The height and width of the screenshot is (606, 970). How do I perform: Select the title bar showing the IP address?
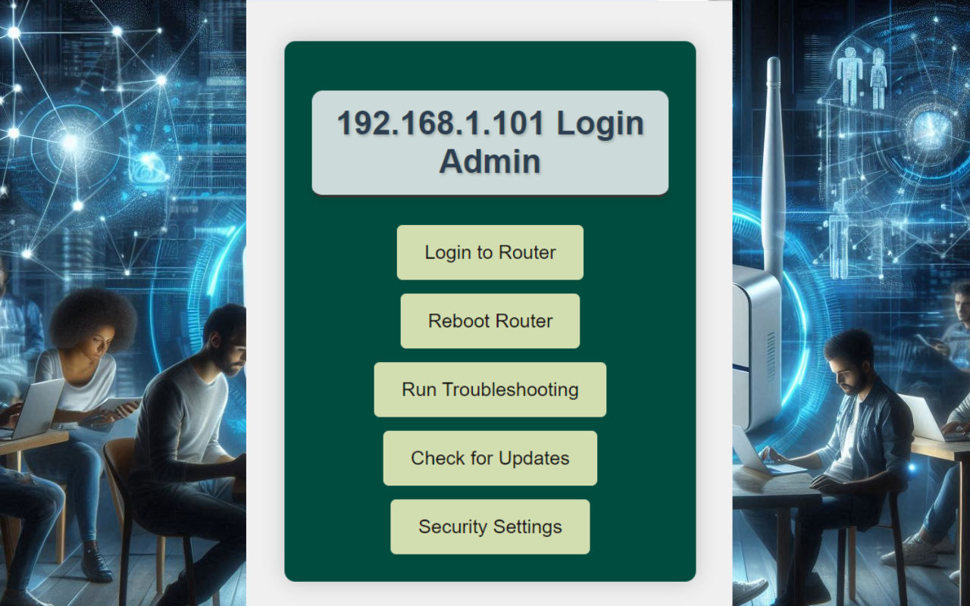(x=490, y=142)
